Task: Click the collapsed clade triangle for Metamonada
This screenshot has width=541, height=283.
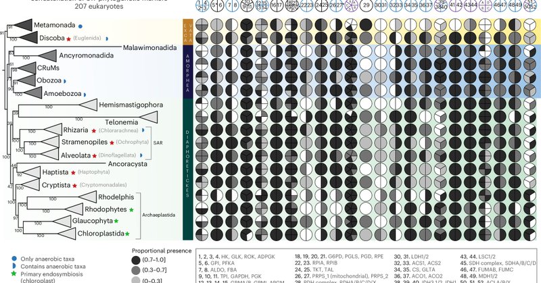Action: tap(24, 26)
